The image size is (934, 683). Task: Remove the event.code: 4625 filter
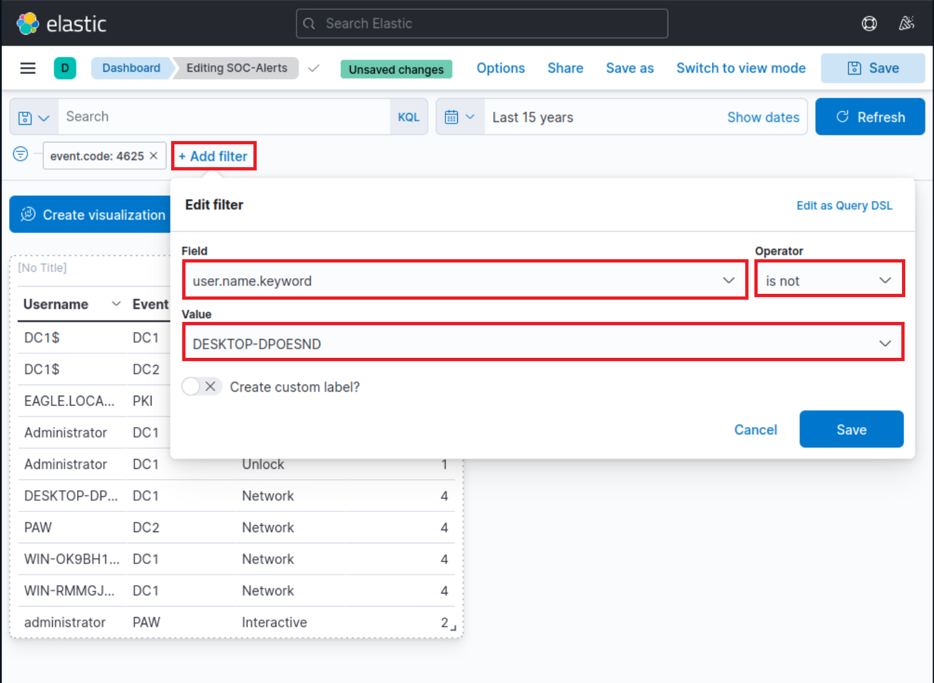click(153, 155)
